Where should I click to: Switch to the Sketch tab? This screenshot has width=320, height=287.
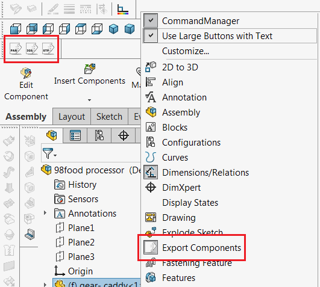pos(109,117)
